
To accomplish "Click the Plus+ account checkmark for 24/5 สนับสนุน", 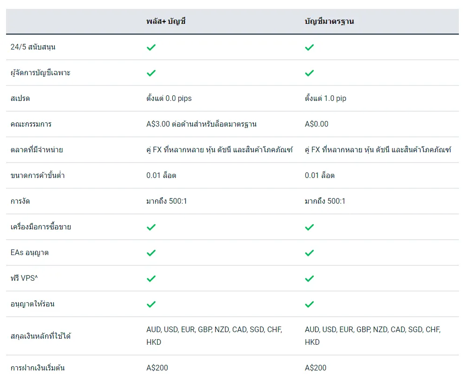I will 151,47.
